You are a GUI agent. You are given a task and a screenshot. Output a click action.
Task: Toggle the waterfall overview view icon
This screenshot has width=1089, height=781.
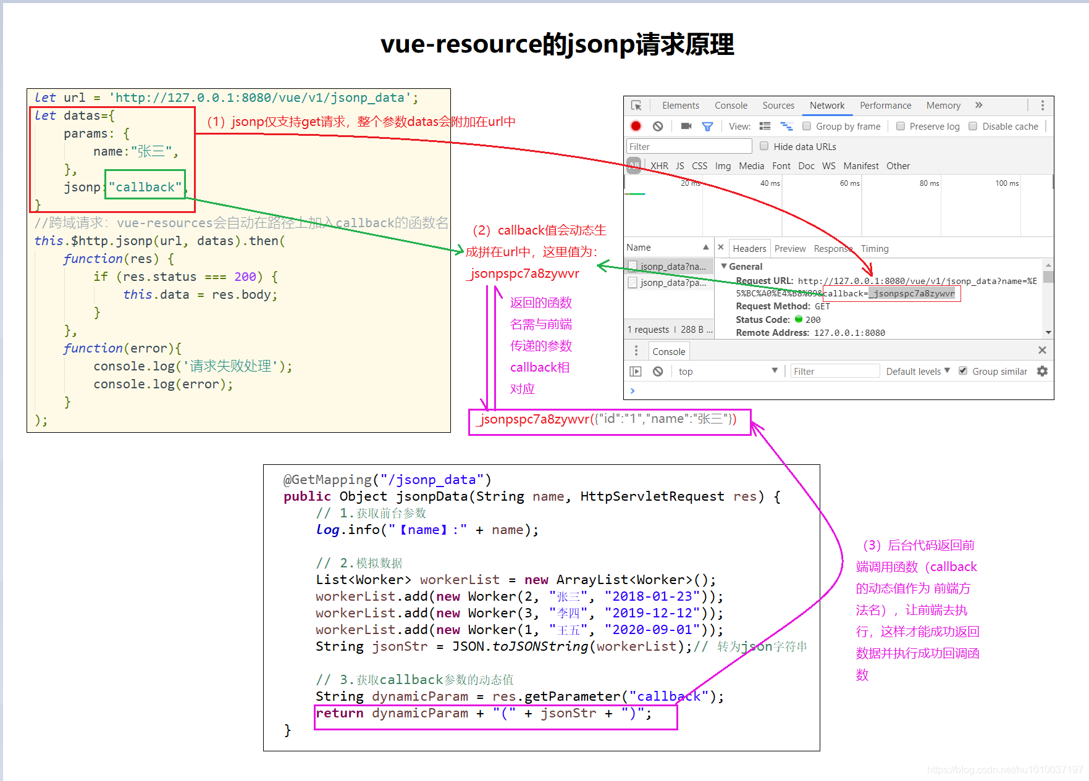click(x=786, y=126)
